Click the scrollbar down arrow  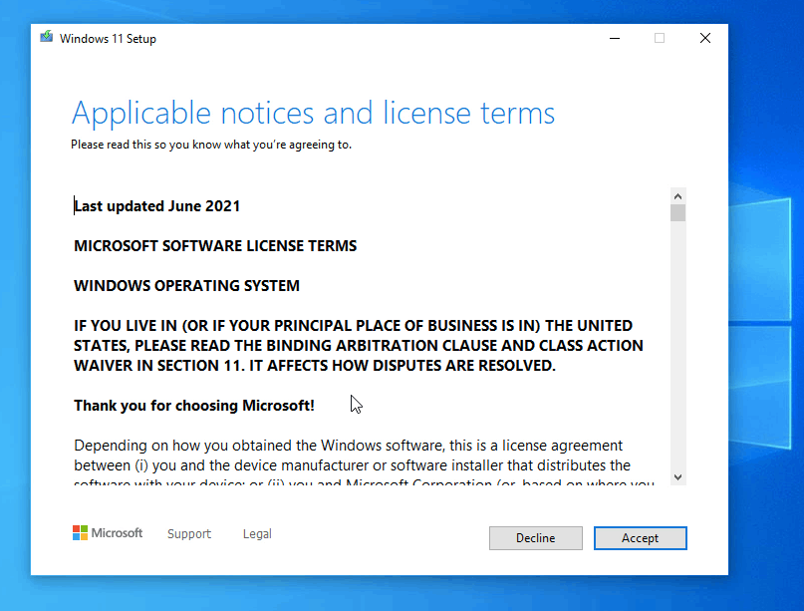tap(677, 477)
